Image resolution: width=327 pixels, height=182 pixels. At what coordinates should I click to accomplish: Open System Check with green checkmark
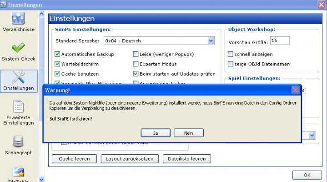click(x=18, y=48)
